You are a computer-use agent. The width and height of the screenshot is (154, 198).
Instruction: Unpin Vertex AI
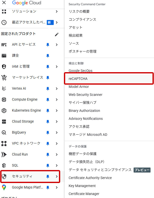tap(48, 89)
